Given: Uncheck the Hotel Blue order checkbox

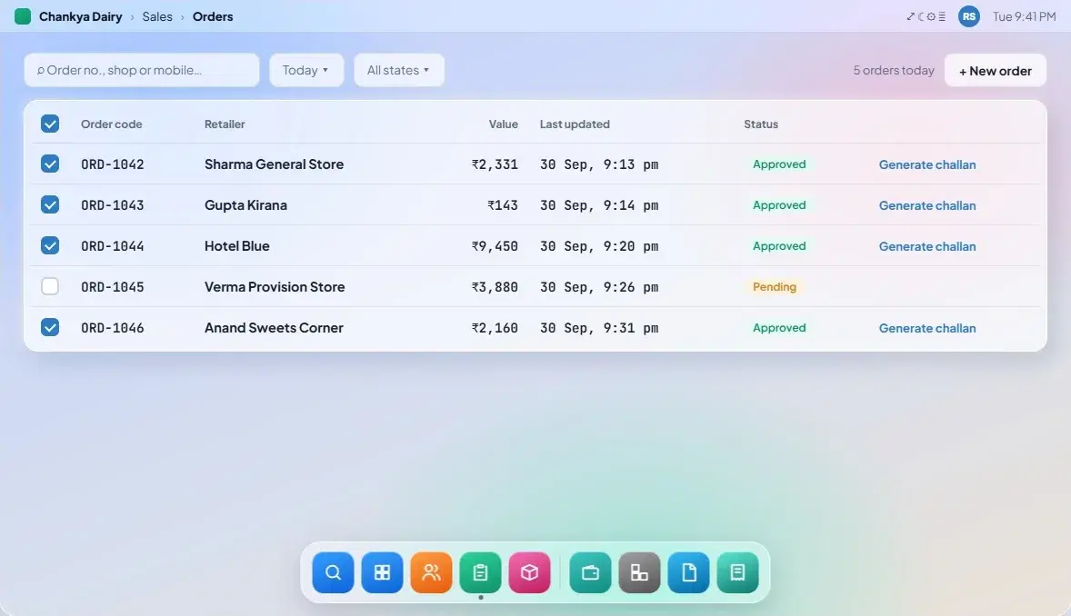Looking at the screenshot, I should [50, 246].
